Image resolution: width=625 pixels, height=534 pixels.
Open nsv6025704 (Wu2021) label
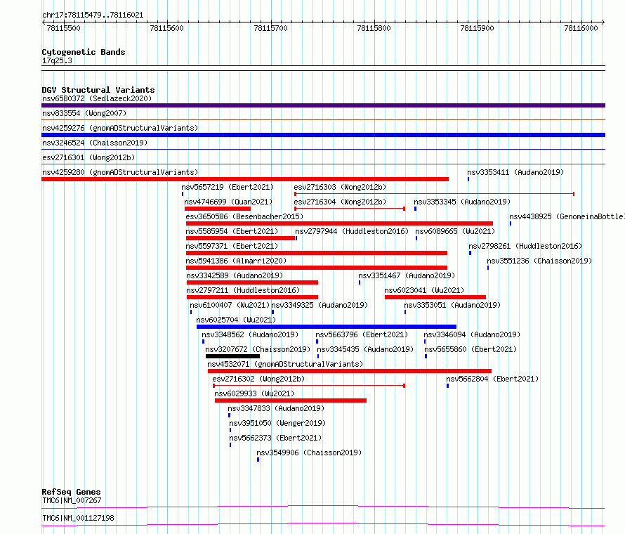point(236,320)
